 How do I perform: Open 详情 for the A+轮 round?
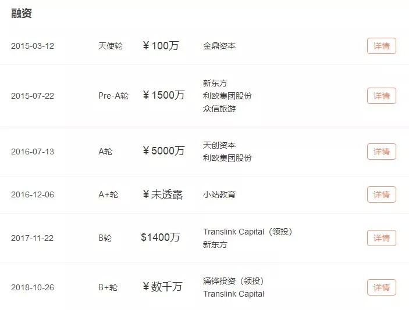point(381,194)
